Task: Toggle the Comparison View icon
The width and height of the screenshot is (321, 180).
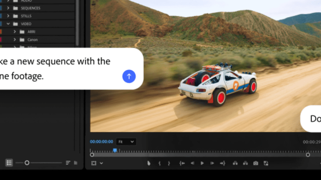Action: click(266, 163)
